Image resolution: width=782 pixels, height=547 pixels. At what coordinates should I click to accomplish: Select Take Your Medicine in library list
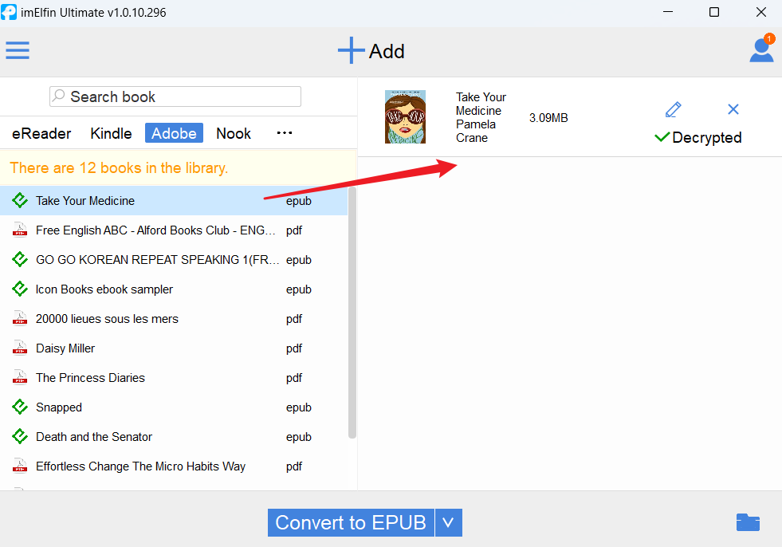(x=174, y=201)
